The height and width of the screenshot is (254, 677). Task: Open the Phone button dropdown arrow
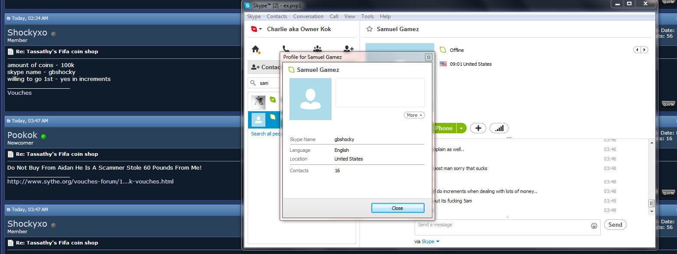point(461,128)
